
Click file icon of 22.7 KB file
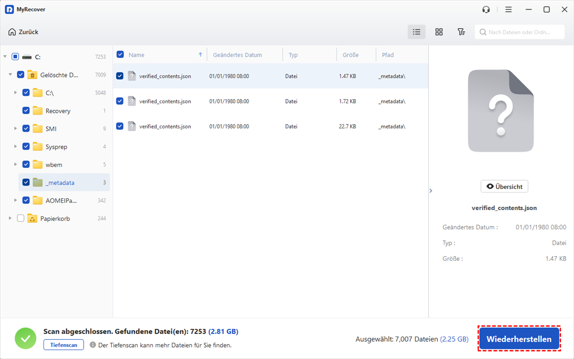coord(132,126)
